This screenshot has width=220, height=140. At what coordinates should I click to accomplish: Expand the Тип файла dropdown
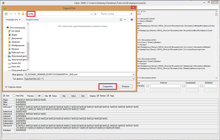(133, 79)
